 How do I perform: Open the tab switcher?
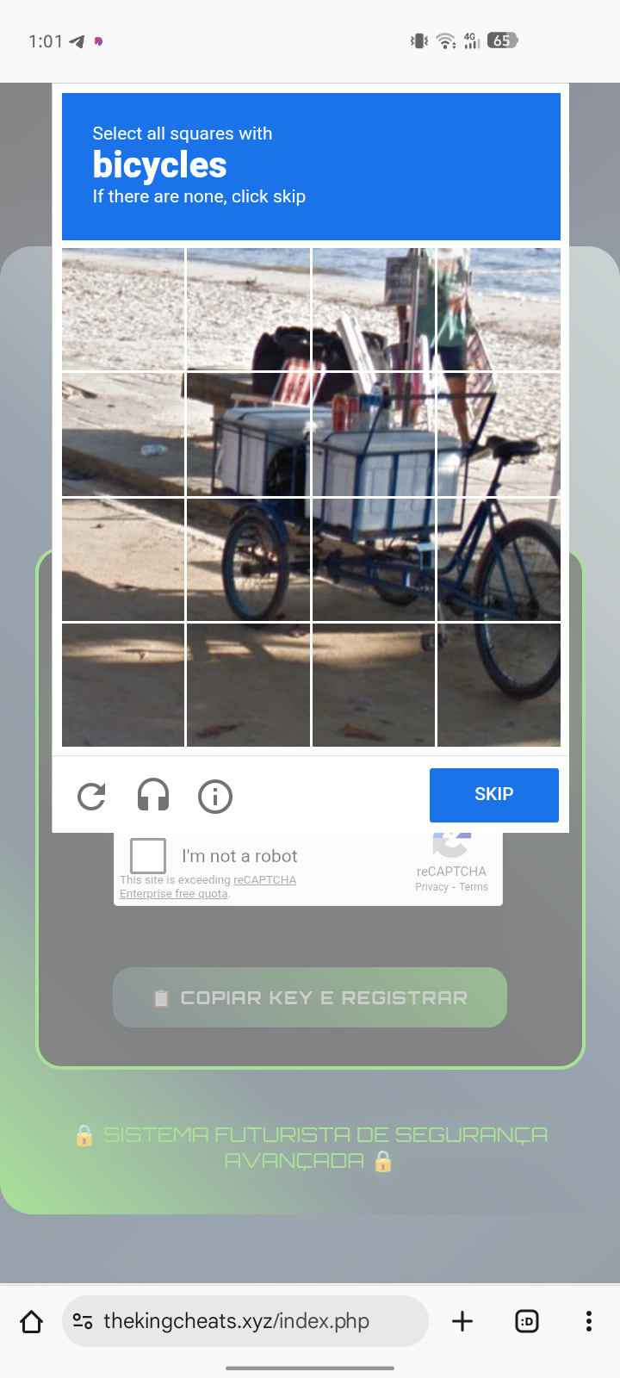click(527, 1321)
